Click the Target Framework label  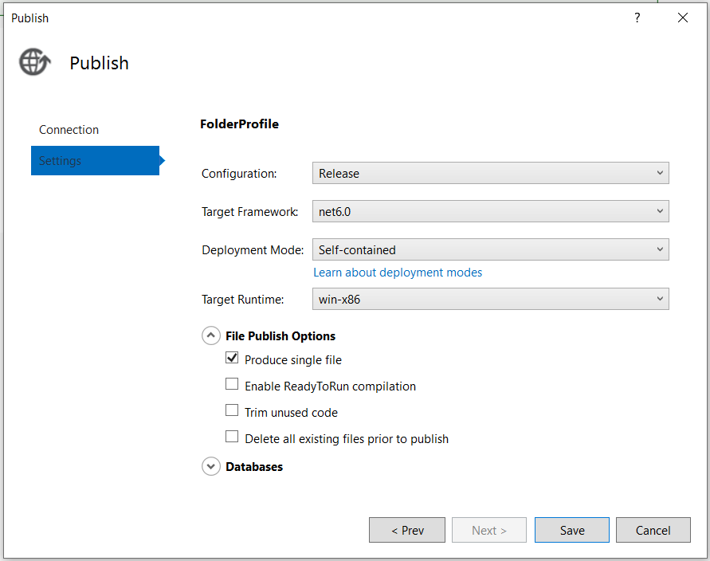pos(250,212)
